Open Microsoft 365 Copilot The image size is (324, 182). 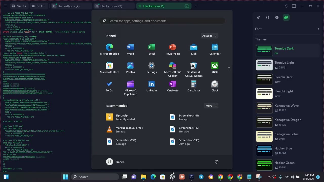click(x=173, y=70)
